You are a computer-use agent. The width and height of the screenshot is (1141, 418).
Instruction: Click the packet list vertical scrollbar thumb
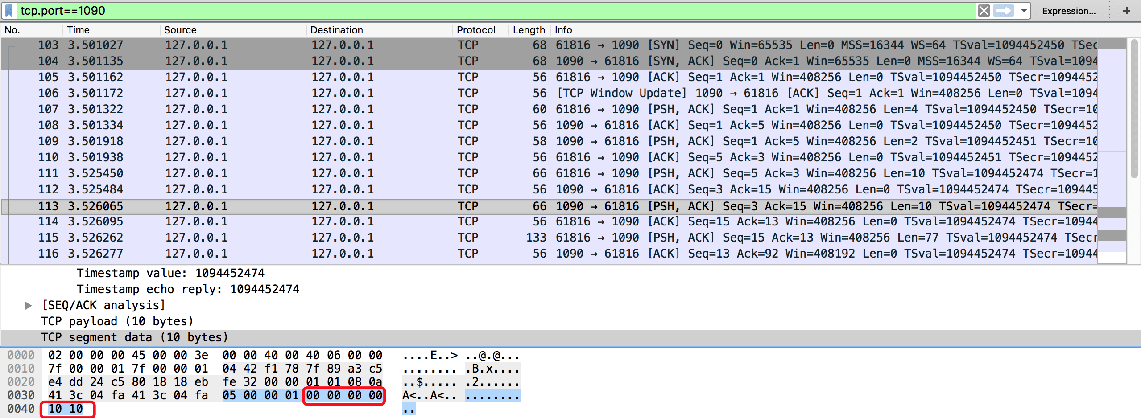click(1134, 109)
